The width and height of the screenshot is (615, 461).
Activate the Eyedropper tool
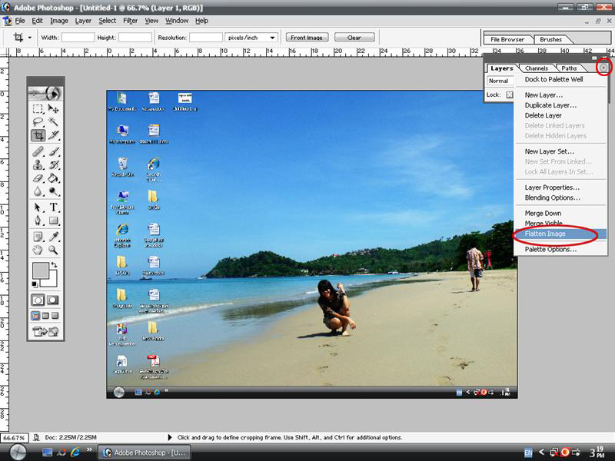54,237
